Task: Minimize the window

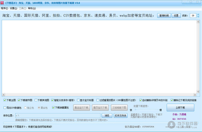Action: 185,2
